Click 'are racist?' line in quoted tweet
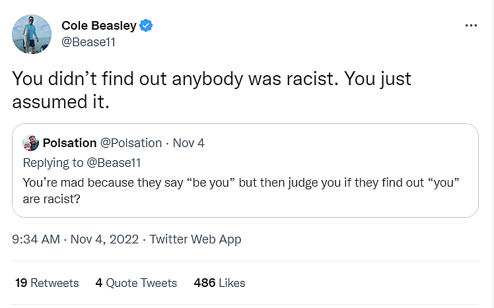This screenshot has width=494, height=308. [52, 199]
